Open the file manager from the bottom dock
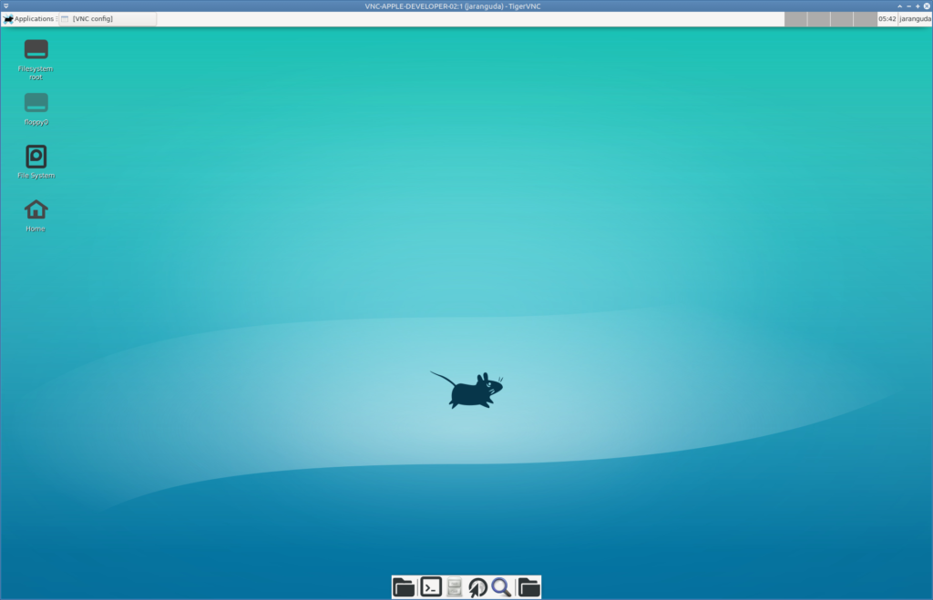This screenshot has height=600, width=933. [x=404, y=586]
